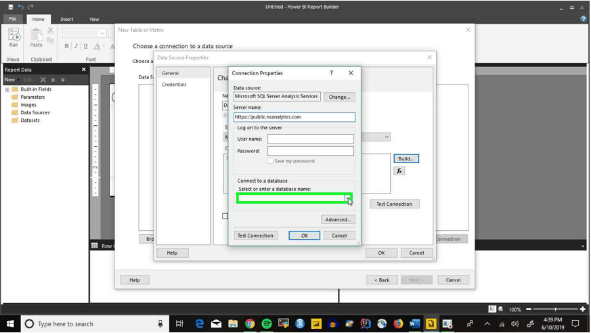Click OK in Connection Properties dialog

pyautogui.click(x=305, y=236)
